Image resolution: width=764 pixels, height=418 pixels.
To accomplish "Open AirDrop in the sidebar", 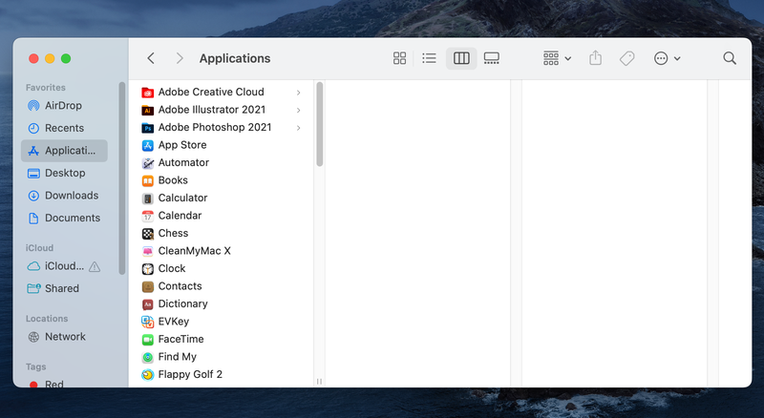I will tap(64, 106).
